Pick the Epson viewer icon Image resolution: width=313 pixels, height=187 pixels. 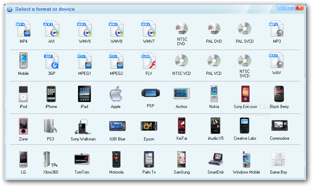point(149,126)
